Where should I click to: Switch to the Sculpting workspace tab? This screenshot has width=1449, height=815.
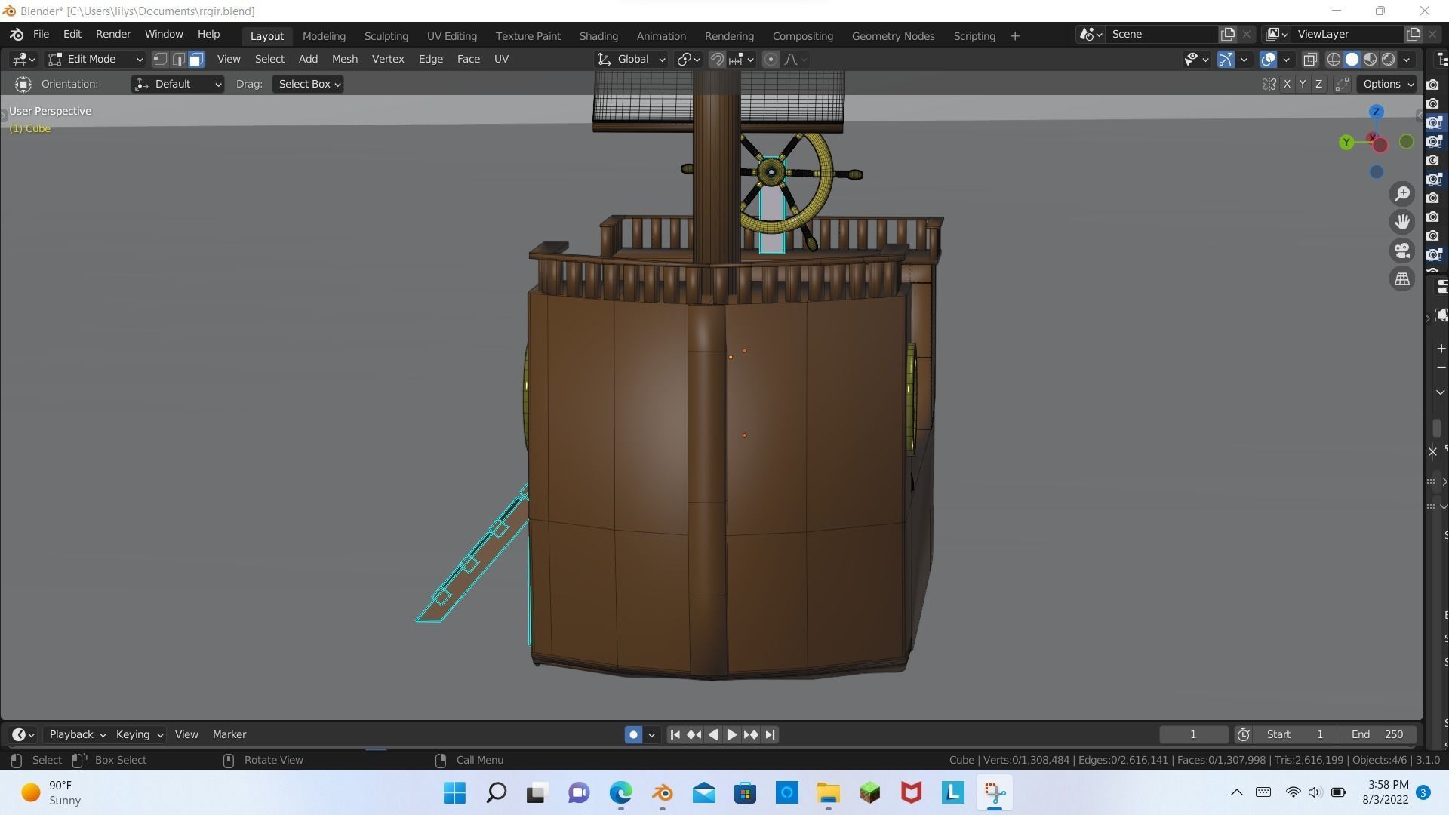pos(386,35)
